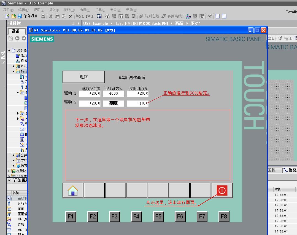Open the 视图(V) menu
Screen dimensions: 297x235
(x=39, y=10)
